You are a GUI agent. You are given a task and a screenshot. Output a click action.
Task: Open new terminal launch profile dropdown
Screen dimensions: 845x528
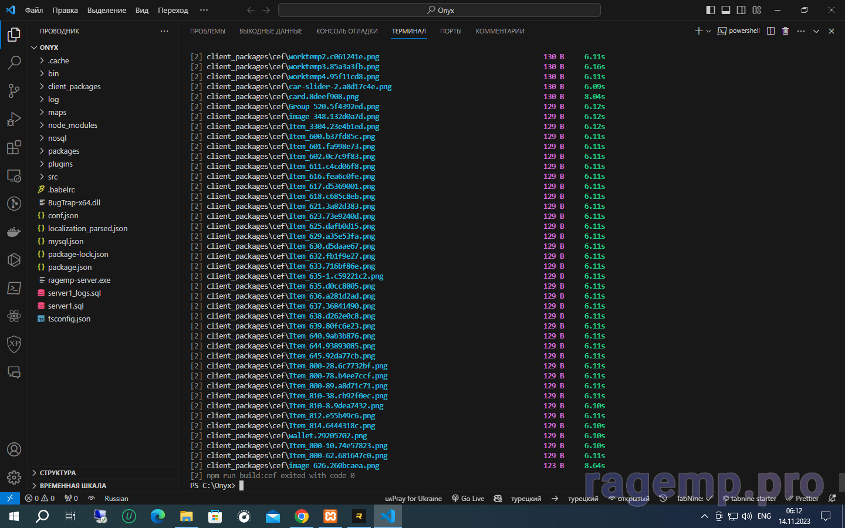pos(709,31)
